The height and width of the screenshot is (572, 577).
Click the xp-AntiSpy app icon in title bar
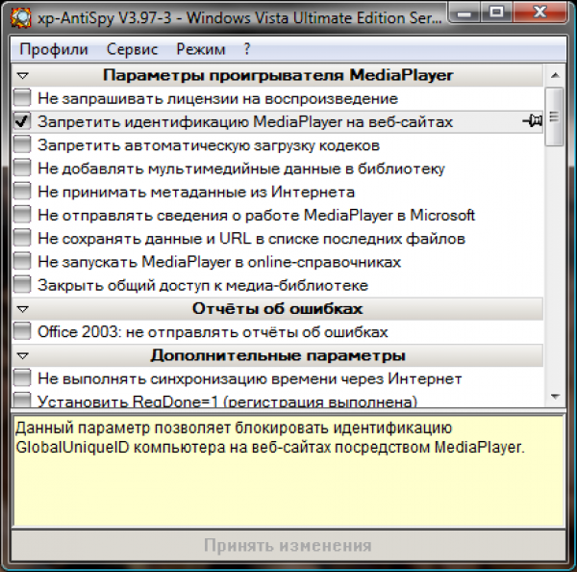(x=20, y=17)
